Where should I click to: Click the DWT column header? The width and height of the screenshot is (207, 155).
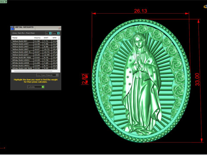[x=47, y=38]
